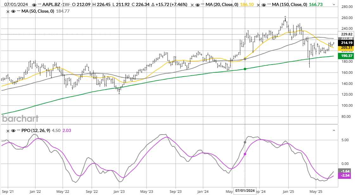Image resolution: width=355 pixels, height=195 pixels.
Task: Click the Jan '24 time axis label
Action: [203, 192]
